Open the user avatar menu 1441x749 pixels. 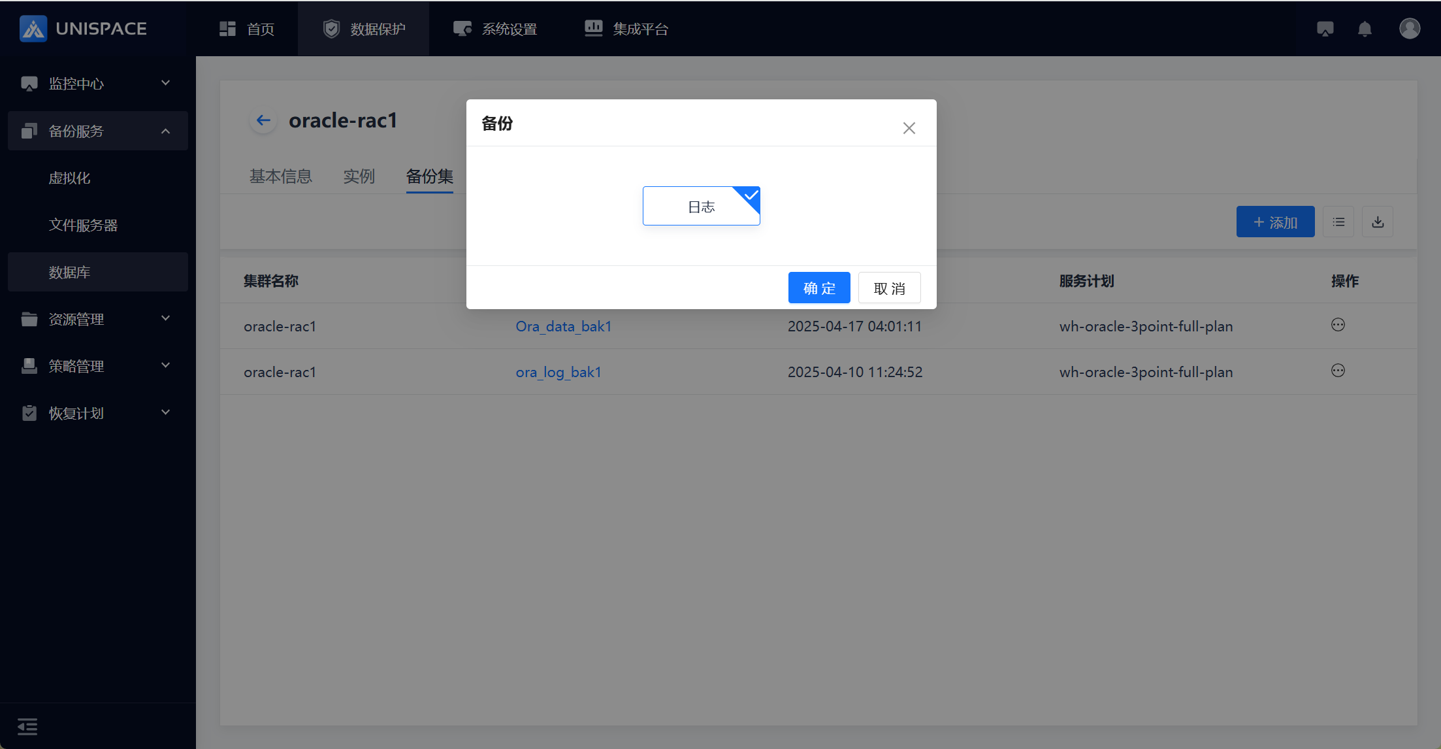(x=1409, y=29)
